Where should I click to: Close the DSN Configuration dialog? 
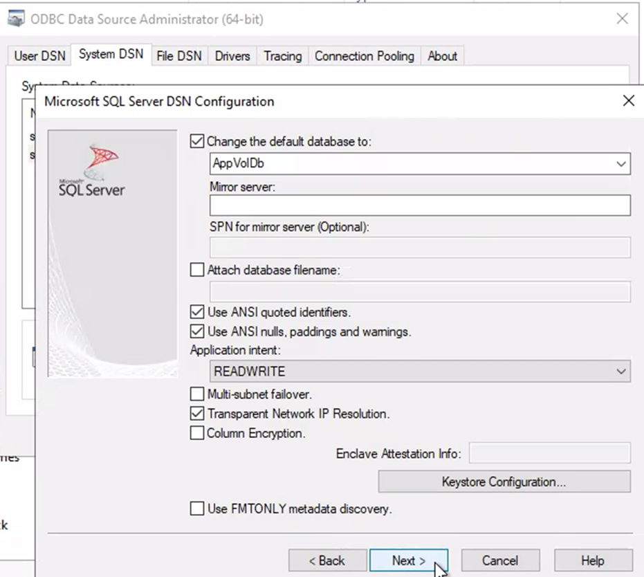(x=628, y=101)
